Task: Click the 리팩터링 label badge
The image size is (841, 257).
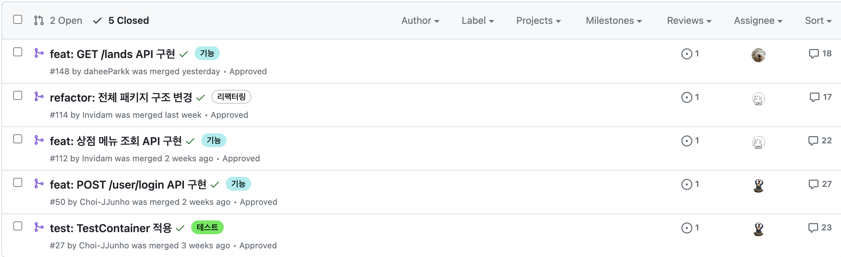Action: click(231, 97)
